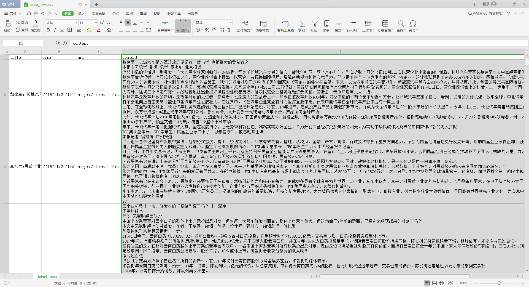
Task: Center text horizontally
Action: tap(128, 30)
